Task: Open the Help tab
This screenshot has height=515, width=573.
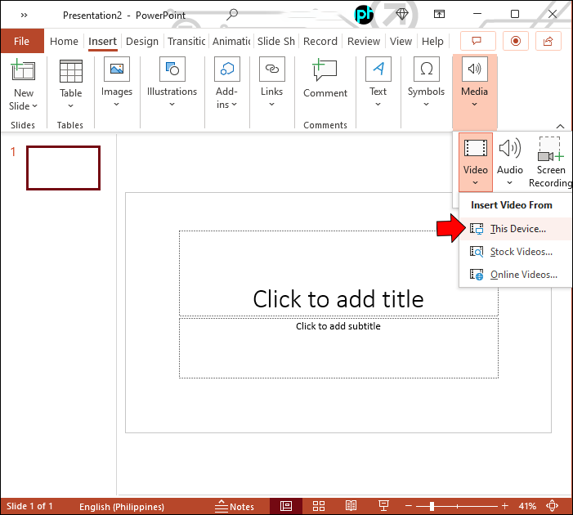Action: [x=432, y=41]
